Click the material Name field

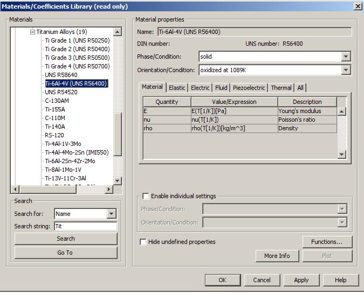(255, 32)
